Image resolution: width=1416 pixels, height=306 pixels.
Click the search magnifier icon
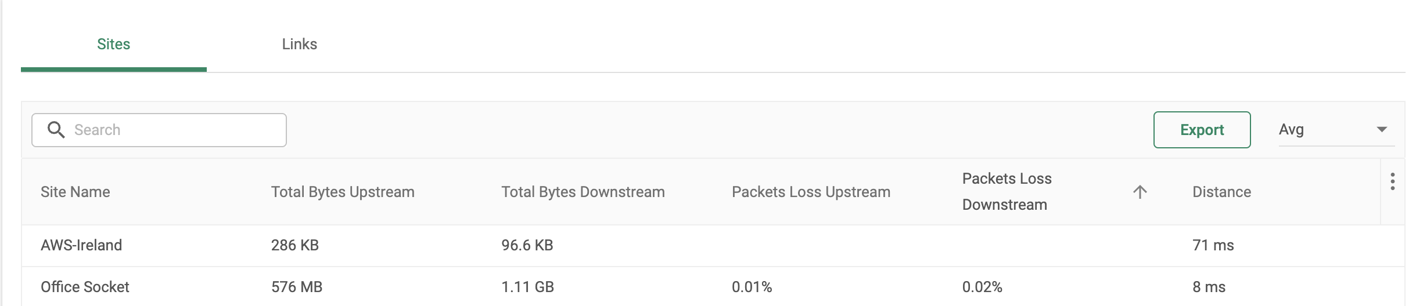[x=56, y=130]
